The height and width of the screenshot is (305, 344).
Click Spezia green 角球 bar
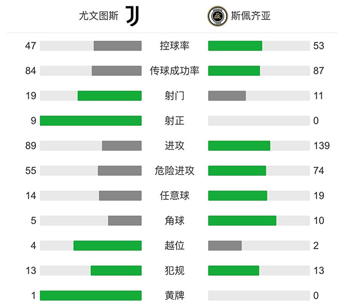242,221
